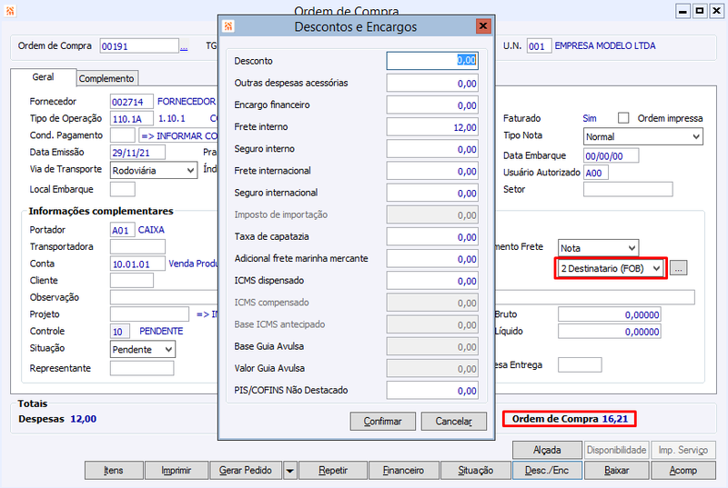Click the Seguro interno field
The image size is (728, 488).
click(x=432, y=149)
